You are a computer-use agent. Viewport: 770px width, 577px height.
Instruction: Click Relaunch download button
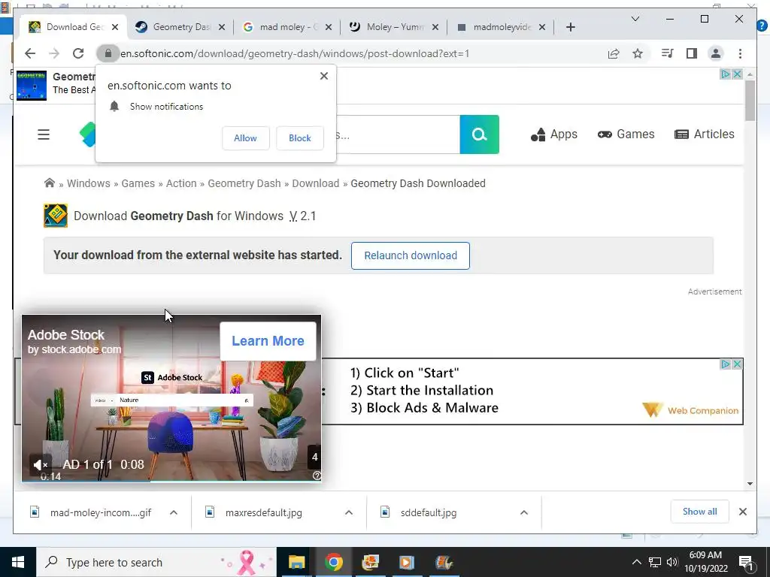411,255
